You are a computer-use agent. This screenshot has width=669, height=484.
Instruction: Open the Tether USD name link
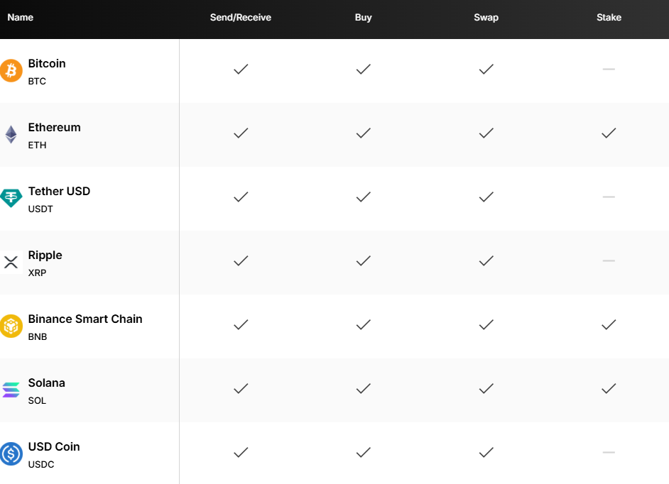[x=59, y=191]
